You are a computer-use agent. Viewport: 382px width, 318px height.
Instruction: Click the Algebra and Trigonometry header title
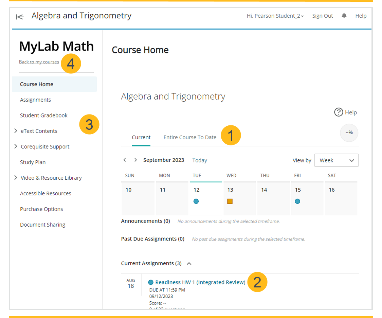click(x=81, y=16)
